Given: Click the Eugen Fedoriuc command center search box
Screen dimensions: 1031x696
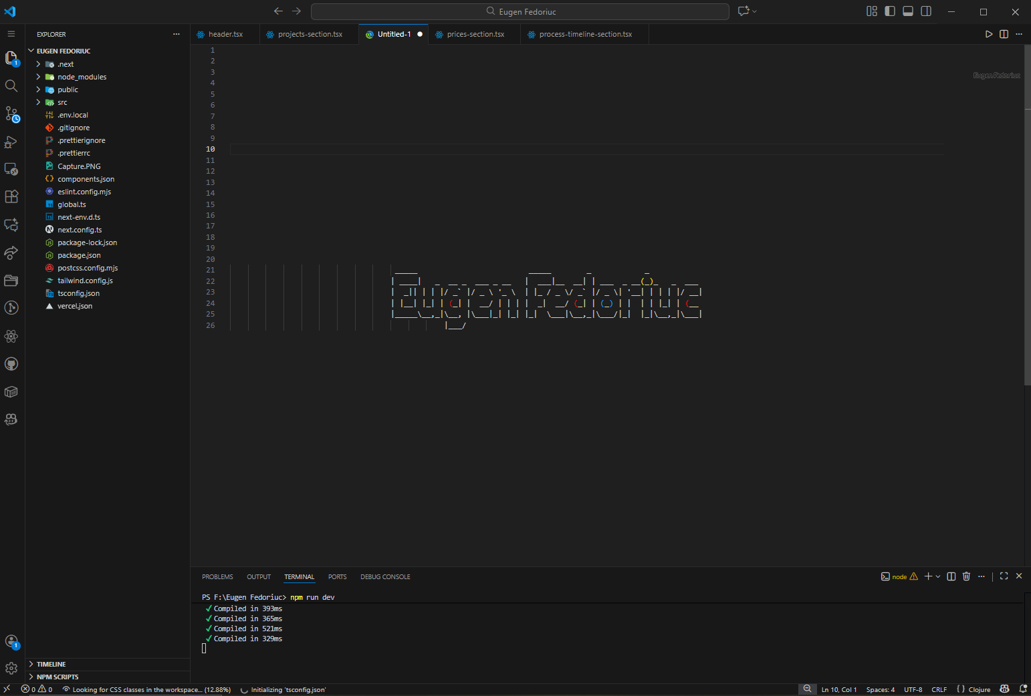Looking at the screenshot, I should (520, 11).
